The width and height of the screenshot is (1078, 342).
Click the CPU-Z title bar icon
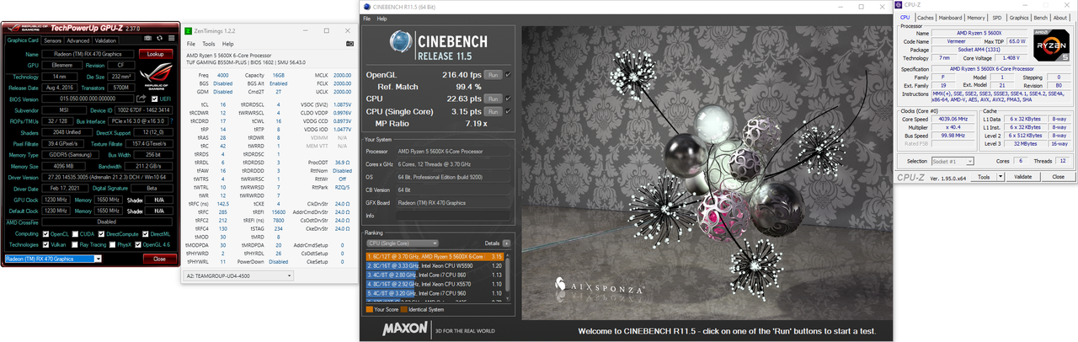point(899,5)
